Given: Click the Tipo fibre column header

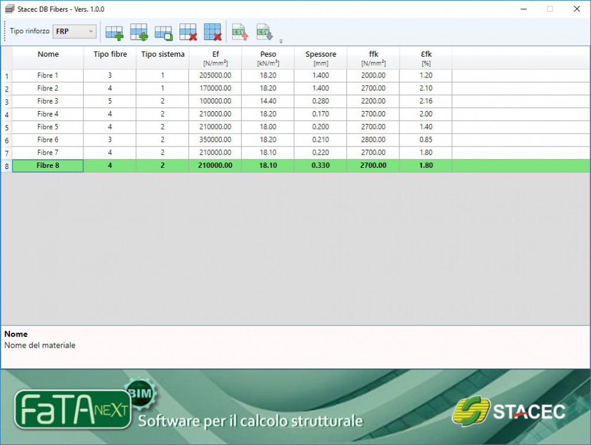Looking at the screenshot, I should tap(110, 58).
